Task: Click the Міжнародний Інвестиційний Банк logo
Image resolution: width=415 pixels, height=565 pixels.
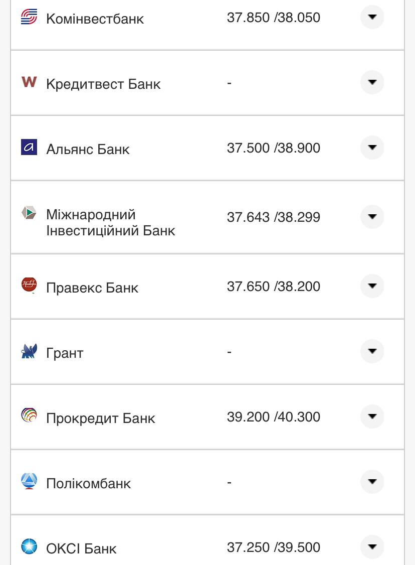Action: (29, 213)
